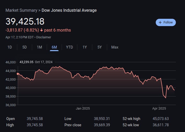The height and width of the screenshot is (132, 185).
Task: Click the 42,000 y-axis label
Action: (x=10, y=79)
